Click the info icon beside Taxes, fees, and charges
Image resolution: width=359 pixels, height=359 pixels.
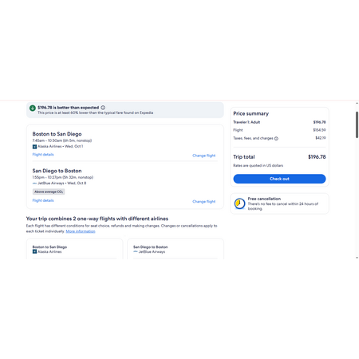[x=276, y=138]
